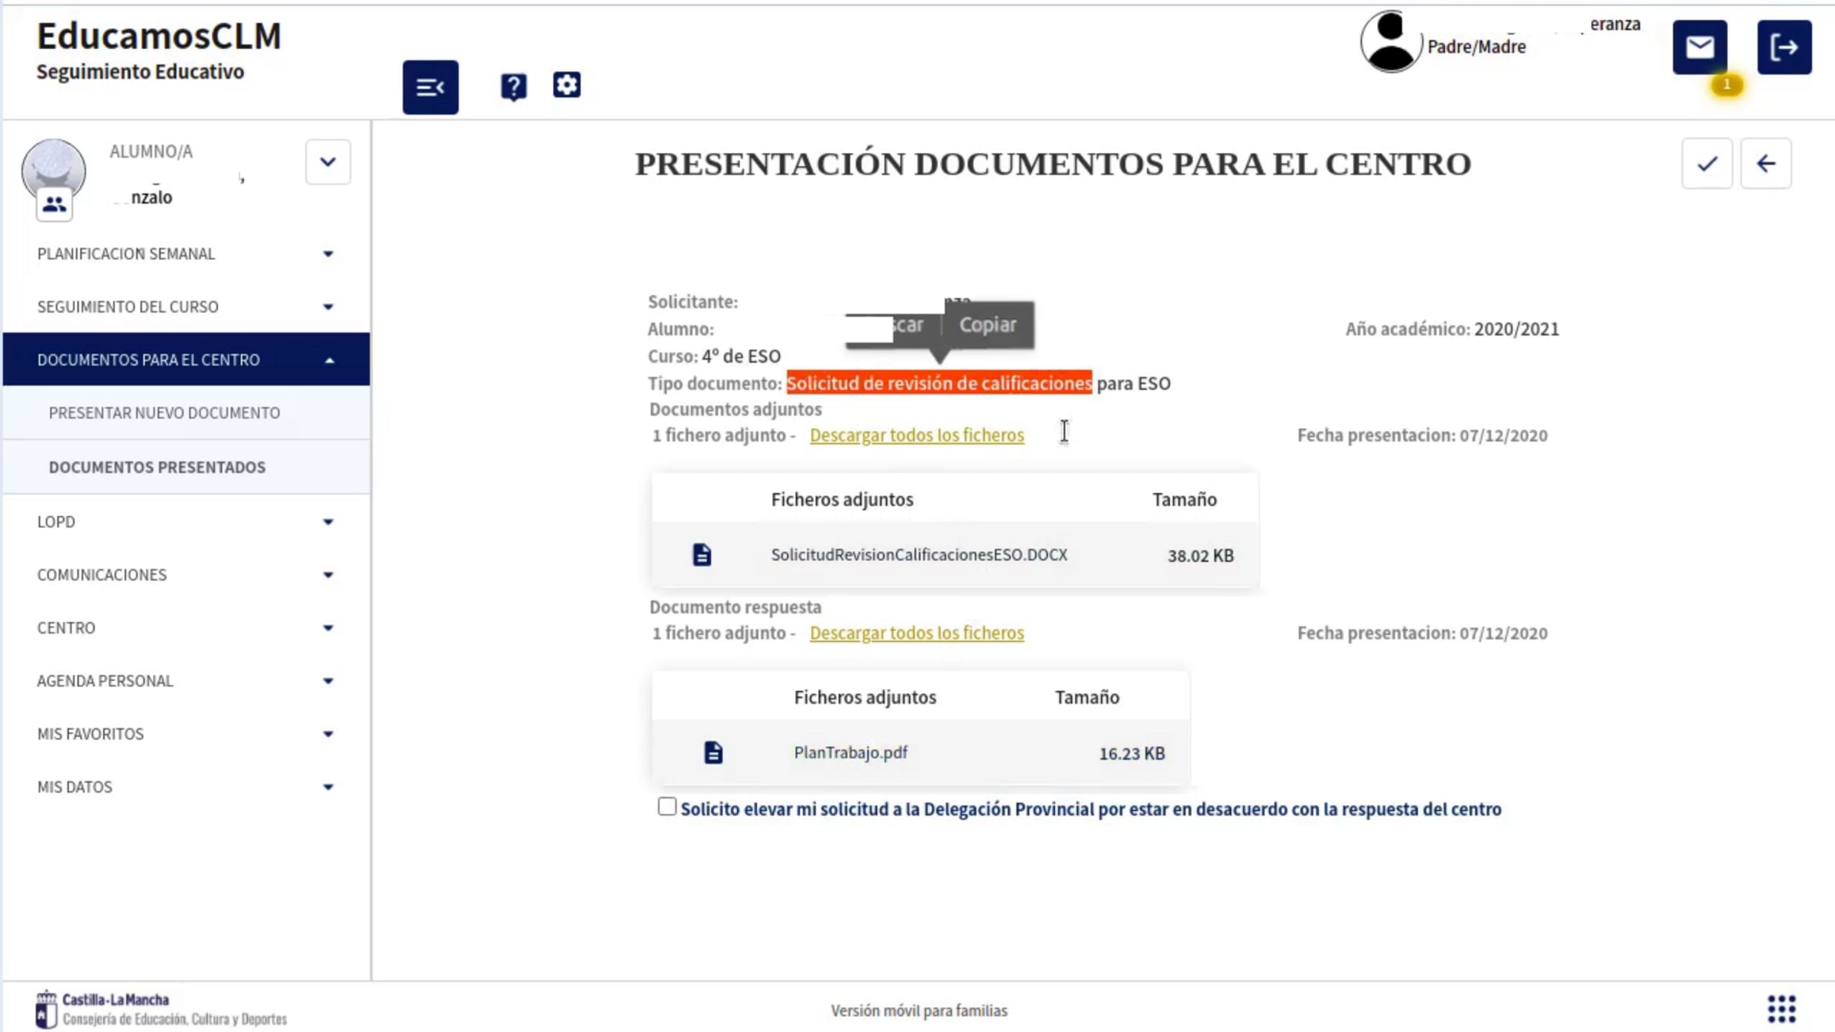Check the elevate request to Delegación Provincial box

click(667, 807)
